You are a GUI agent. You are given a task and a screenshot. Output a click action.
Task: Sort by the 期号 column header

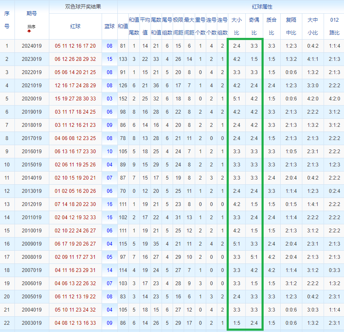tap(31, 14)
